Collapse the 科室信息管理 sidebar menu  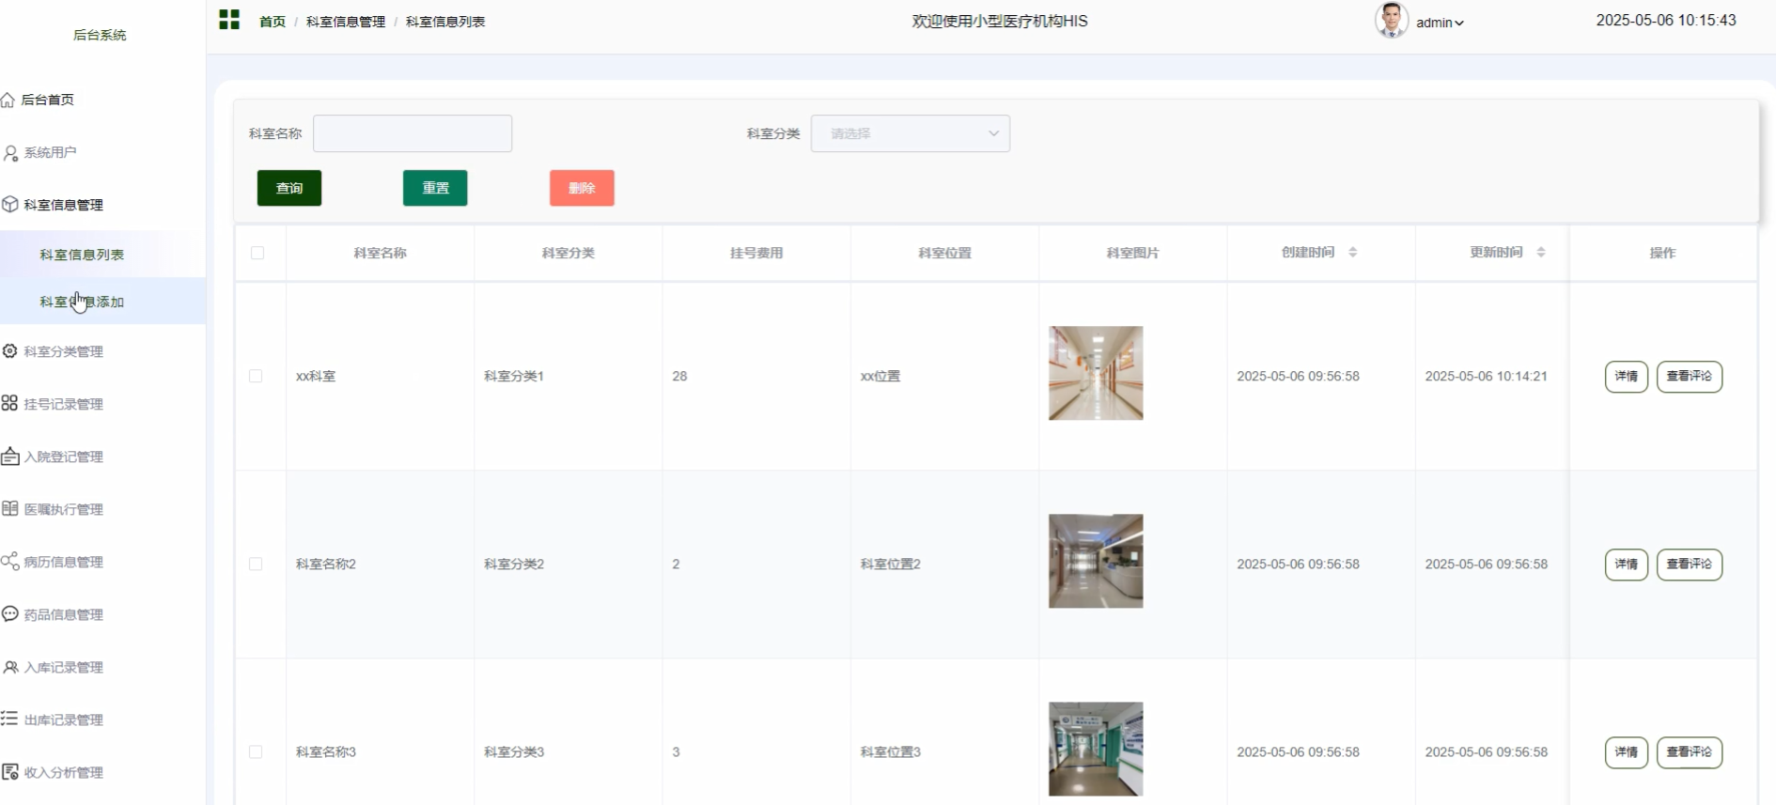63,205
